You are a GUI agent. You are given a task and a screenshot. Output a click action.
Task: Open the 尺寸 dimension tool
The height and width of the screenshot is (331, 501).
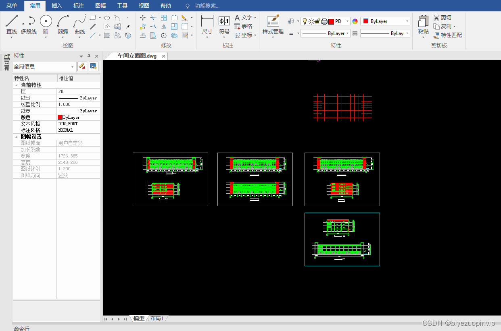(207, 24)
